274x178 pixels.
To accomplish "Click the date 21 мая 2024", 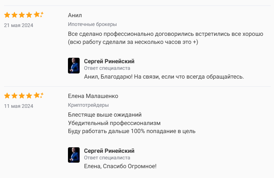I will [19, 25].
